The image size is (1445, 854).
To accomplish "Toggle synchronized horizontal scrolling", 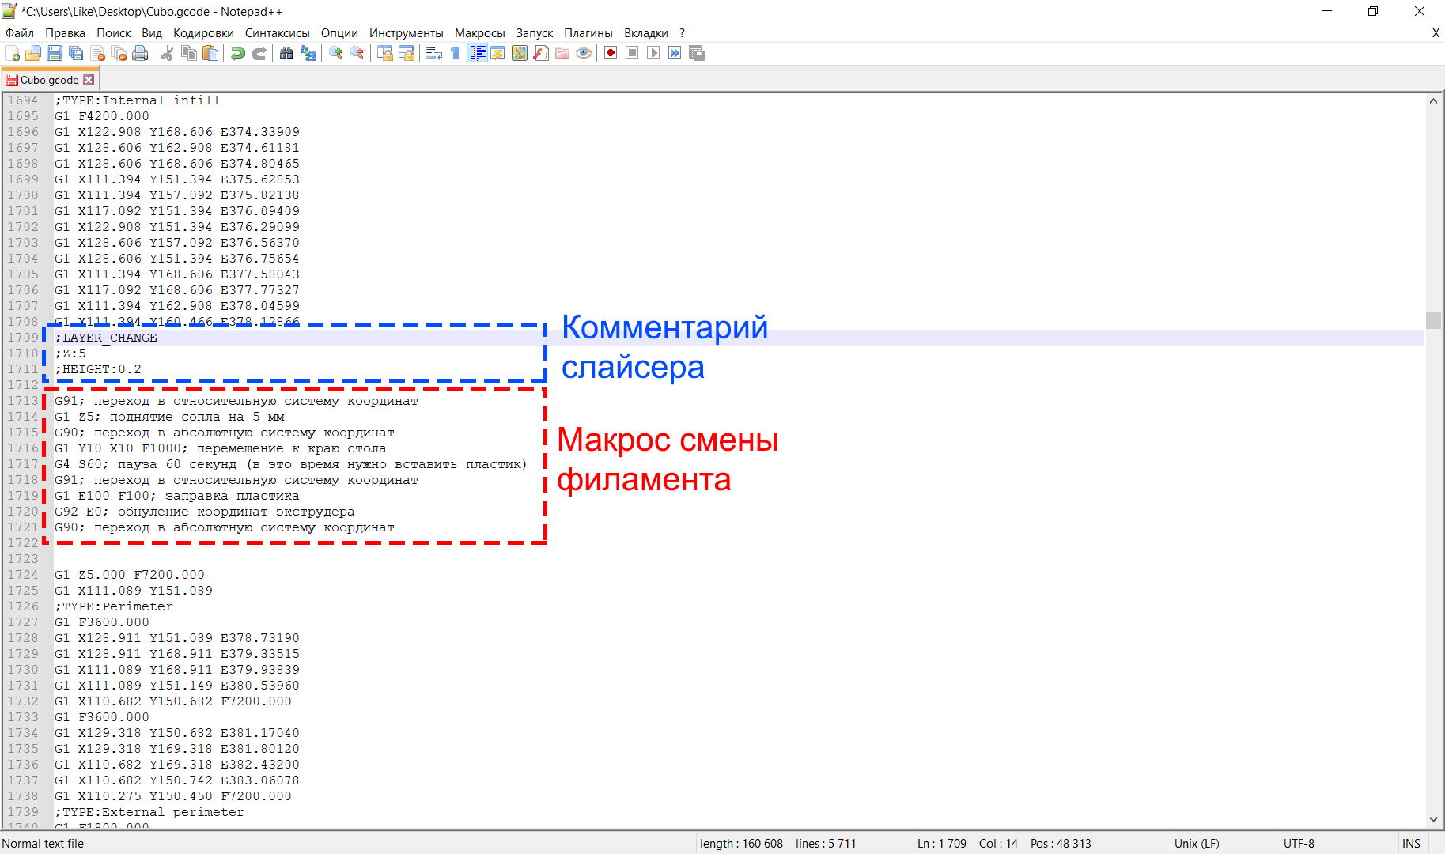I will point(406,53).
